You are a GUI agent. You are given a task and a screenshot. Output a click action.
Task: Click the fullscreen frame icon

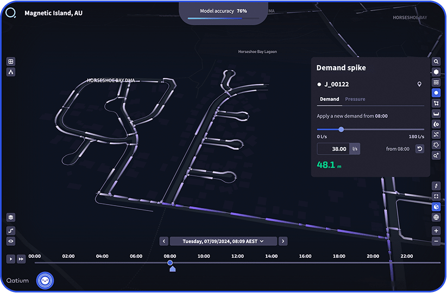point(436,196)
